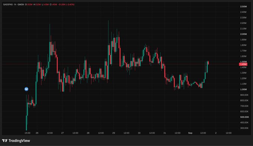Screen dimensions: 253x146
Task: Click the 900.00K price axis label
Action: [244, 95]
